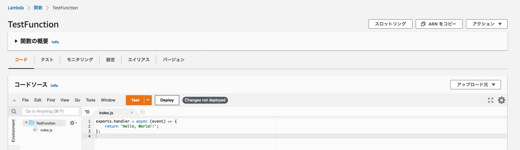The image size is (520, 150).
Task: Toggle fullscreen mode for the code editor
Action: coord(491,100)
